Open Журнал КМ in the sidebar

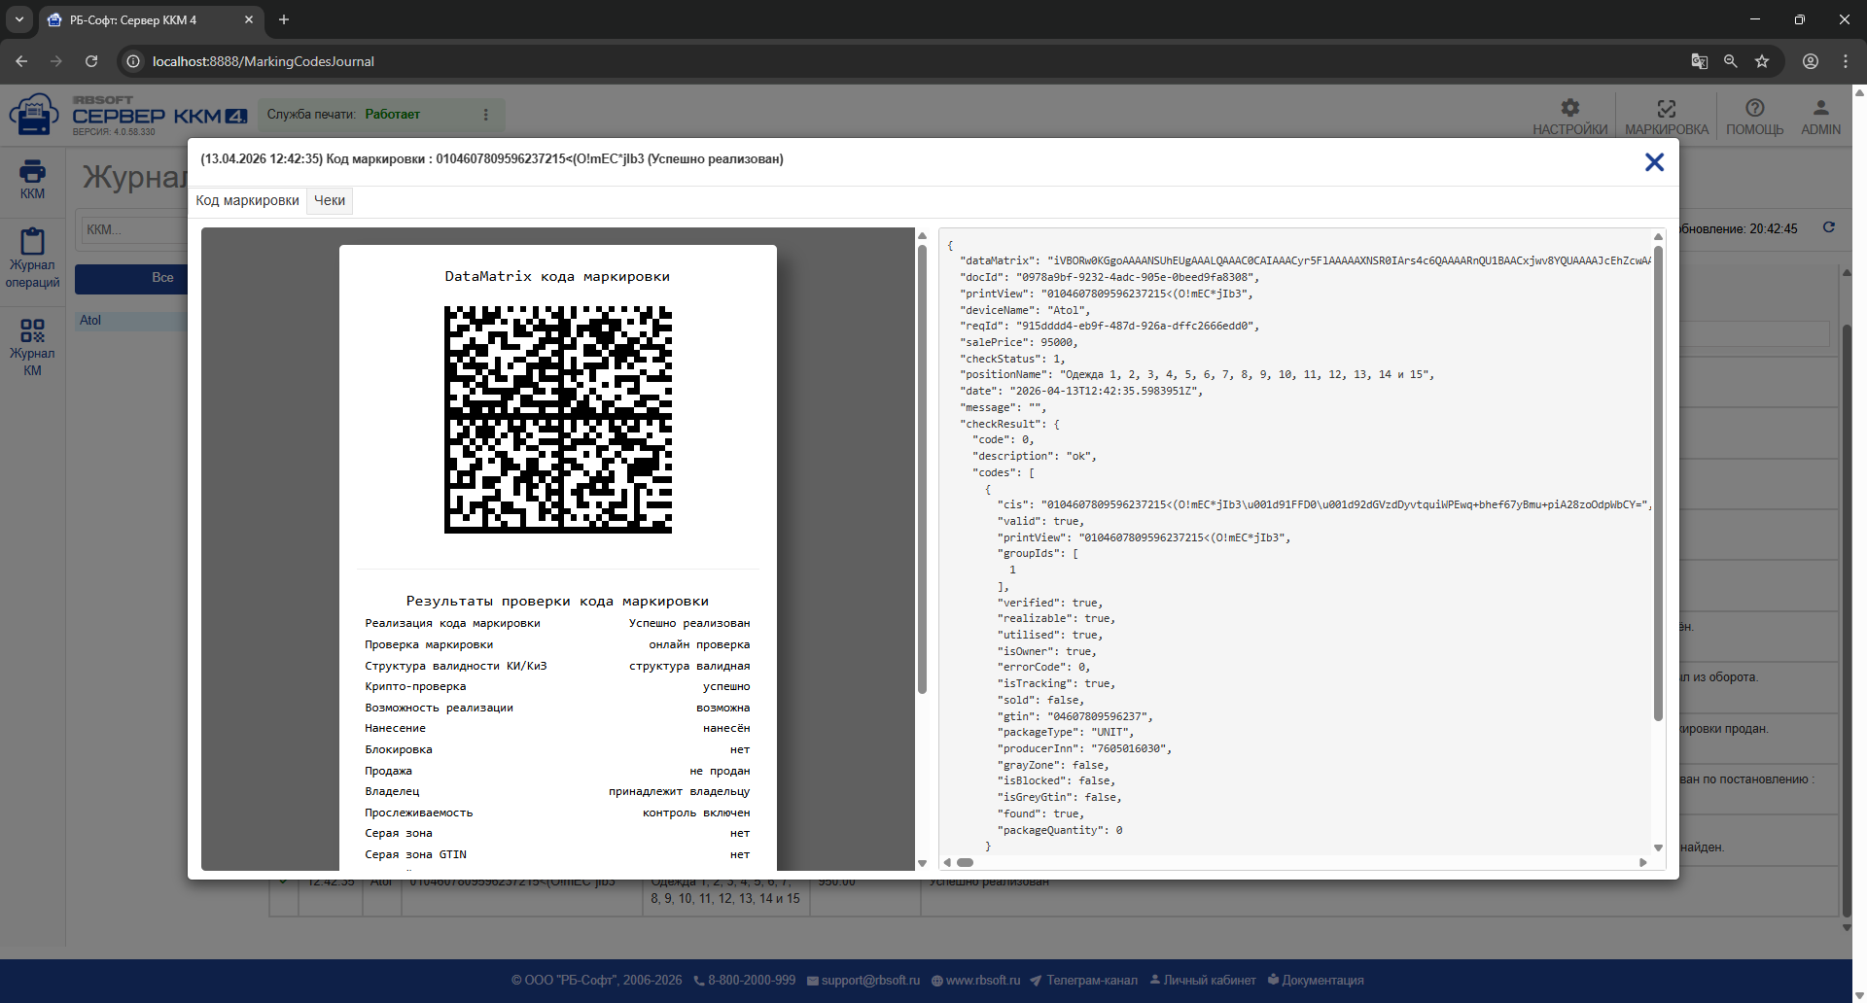[x=32, y=347]
